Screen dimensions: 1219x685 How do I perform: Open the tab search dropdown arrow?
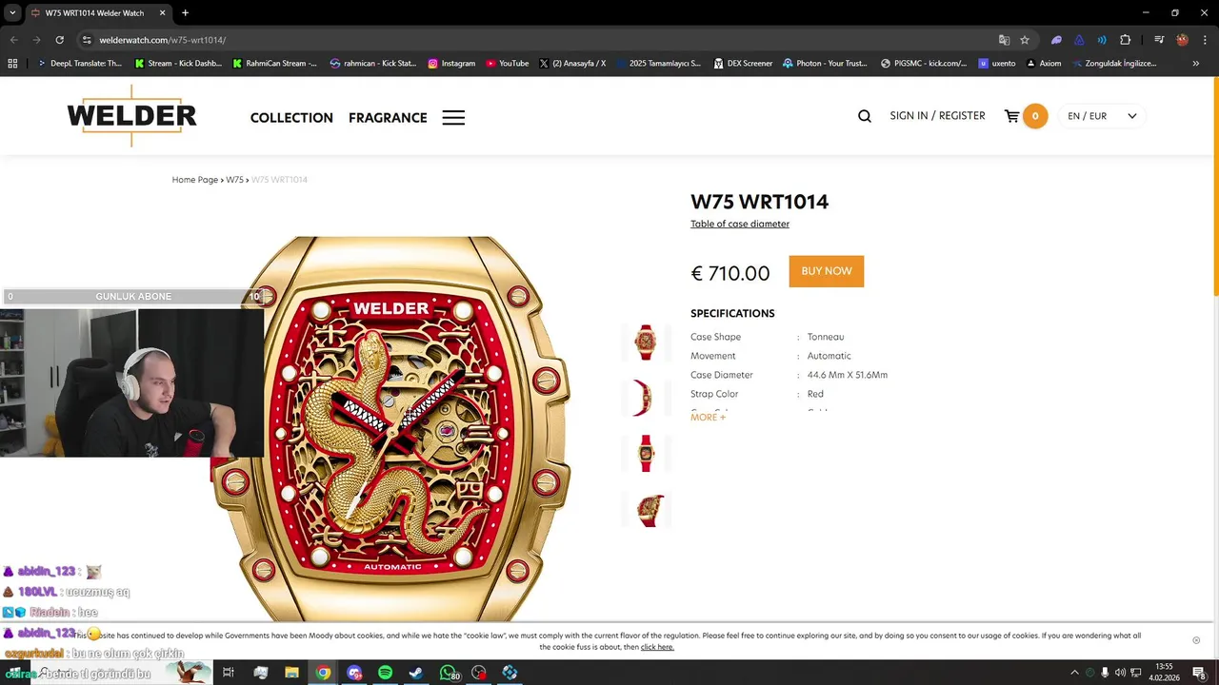[12, 13]
